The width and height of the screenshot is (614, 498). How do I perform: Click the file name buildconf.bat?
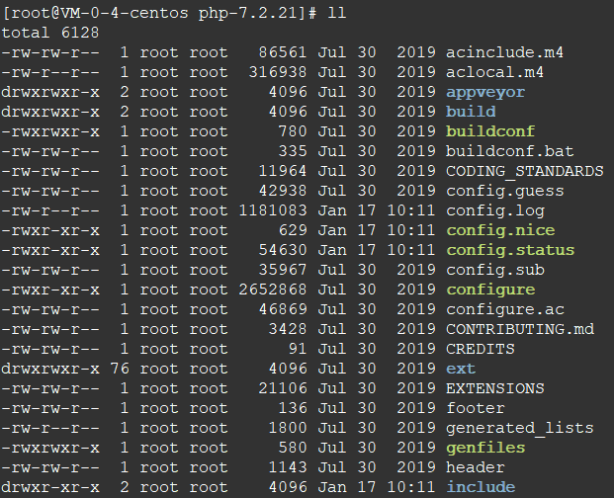509,151
